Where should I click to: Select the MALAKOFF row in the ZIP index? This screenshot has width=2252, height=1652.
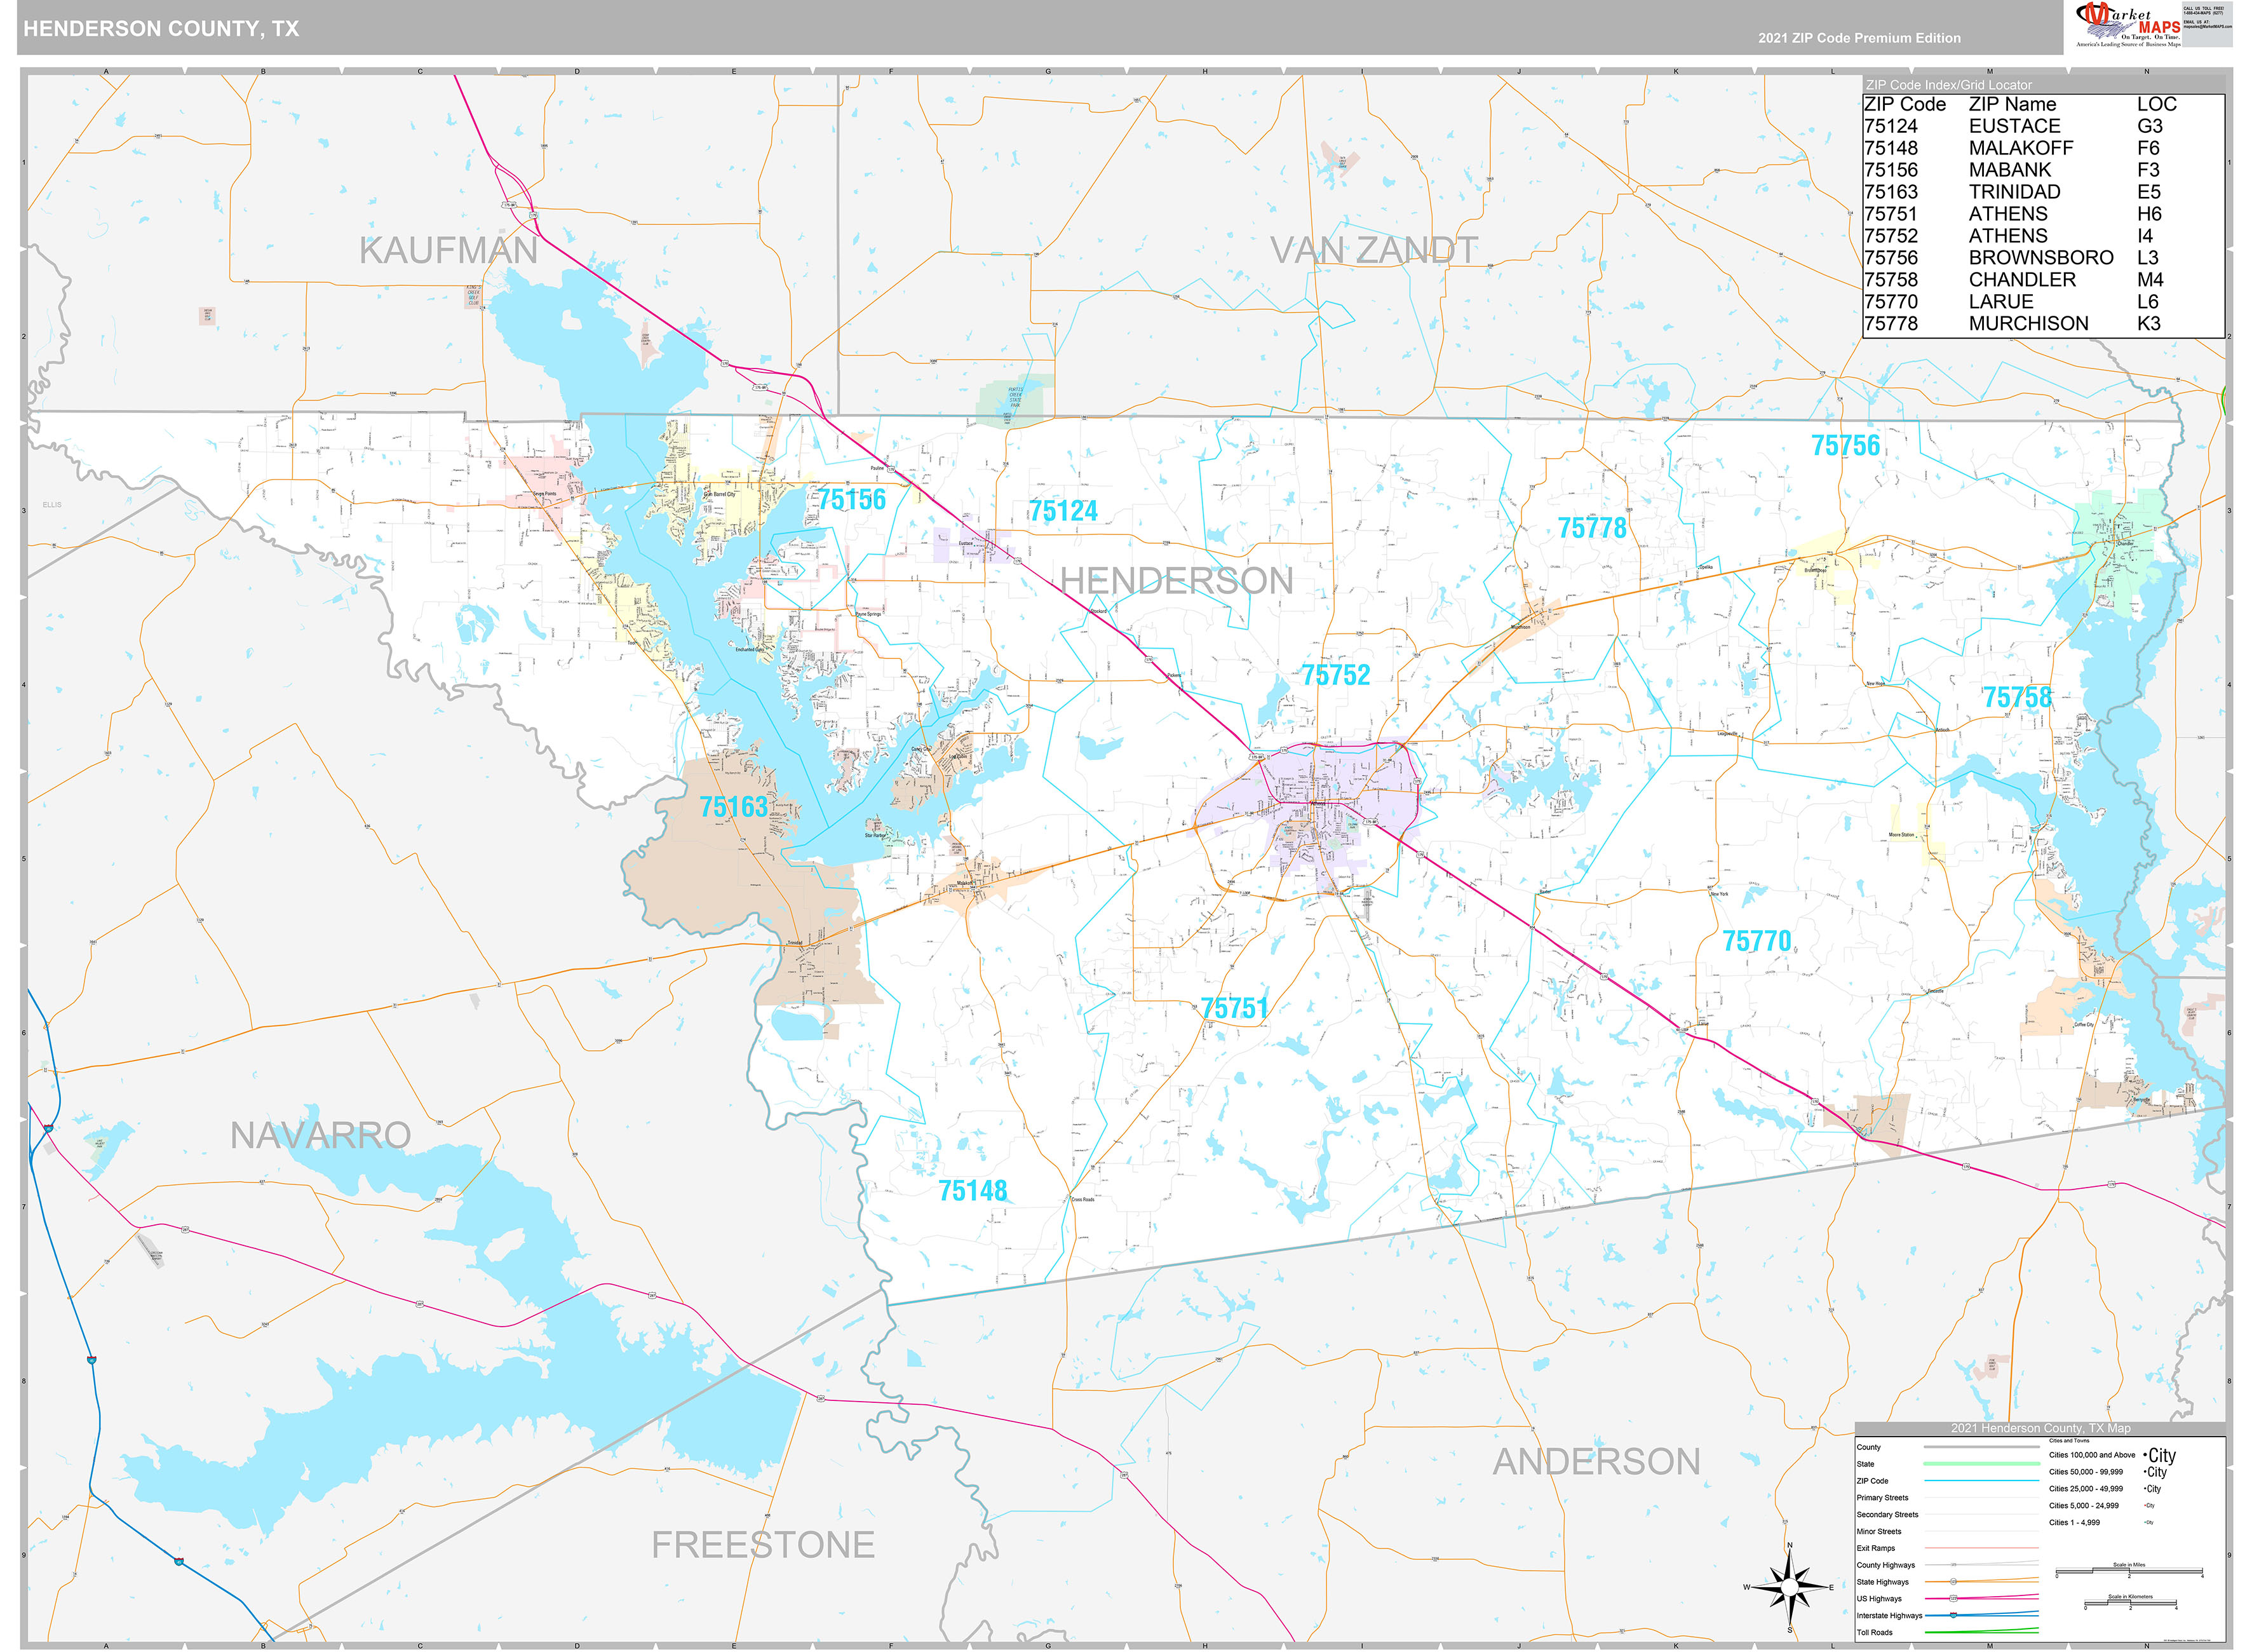(x=2043, y=148)
